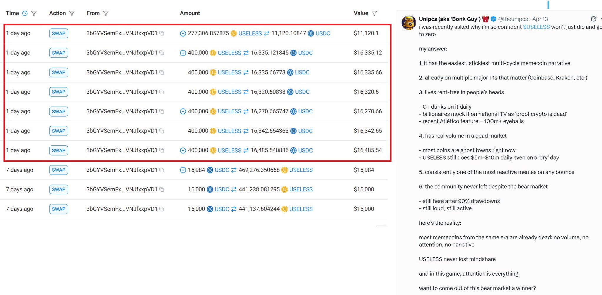Viewport: 602px width, 295px height.
Task: Click the SWAP tag in the $15,984 row
Action: coord(59,170)
